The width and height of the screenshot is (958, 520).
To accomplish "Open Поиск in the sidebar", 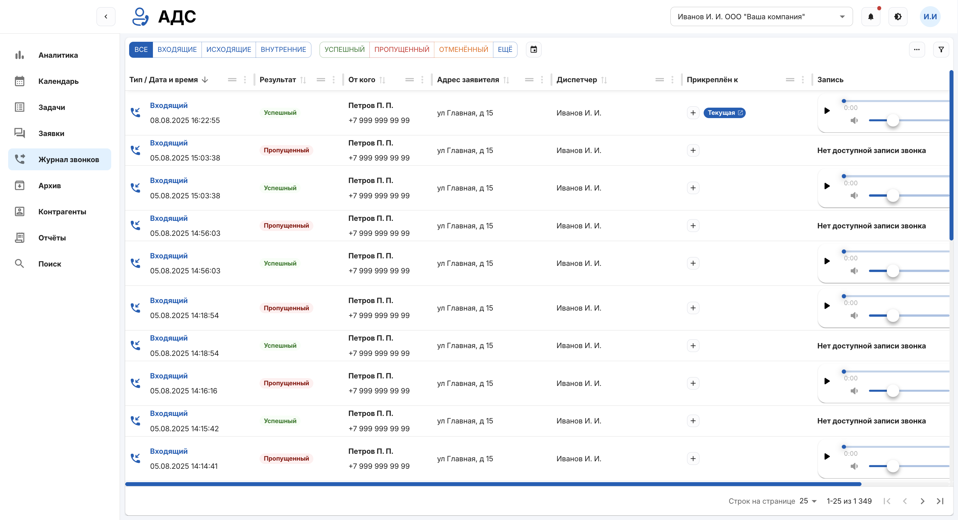I will point(59,263).
